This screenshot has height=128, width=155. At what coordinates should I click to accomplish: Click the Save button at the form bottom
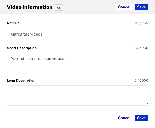(x=141, y=118)
